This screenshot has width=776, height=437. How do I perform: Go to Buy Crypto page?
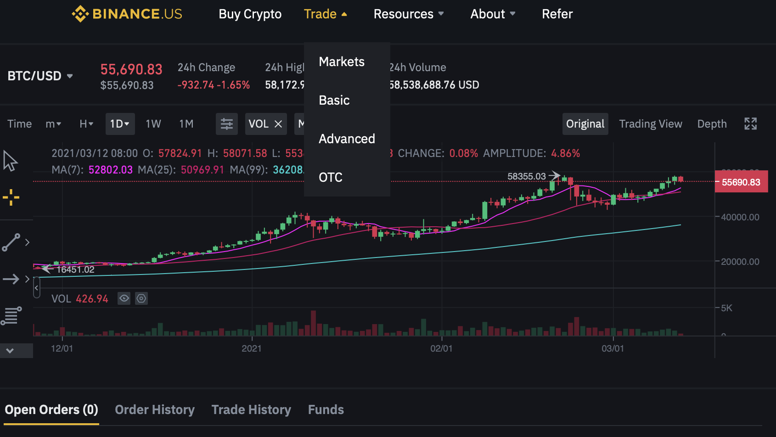tap(250, 14)
